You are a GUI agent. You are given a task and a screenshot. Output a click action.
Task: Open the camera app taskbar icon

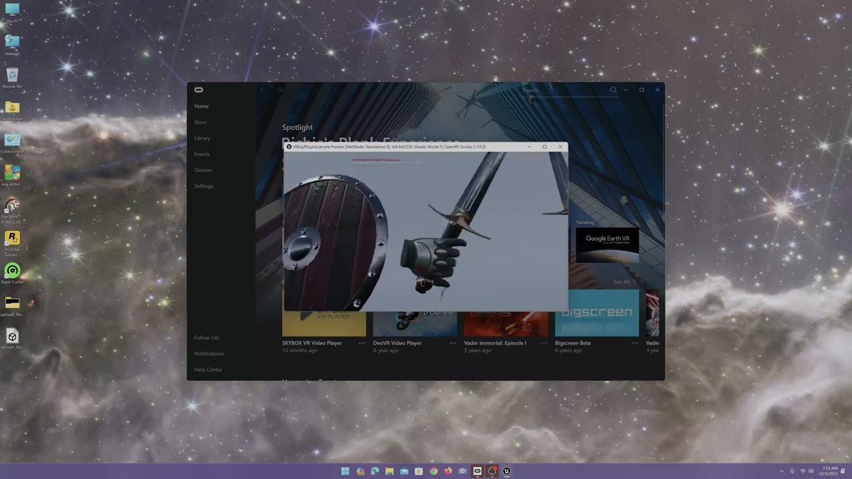pos(463,471)
